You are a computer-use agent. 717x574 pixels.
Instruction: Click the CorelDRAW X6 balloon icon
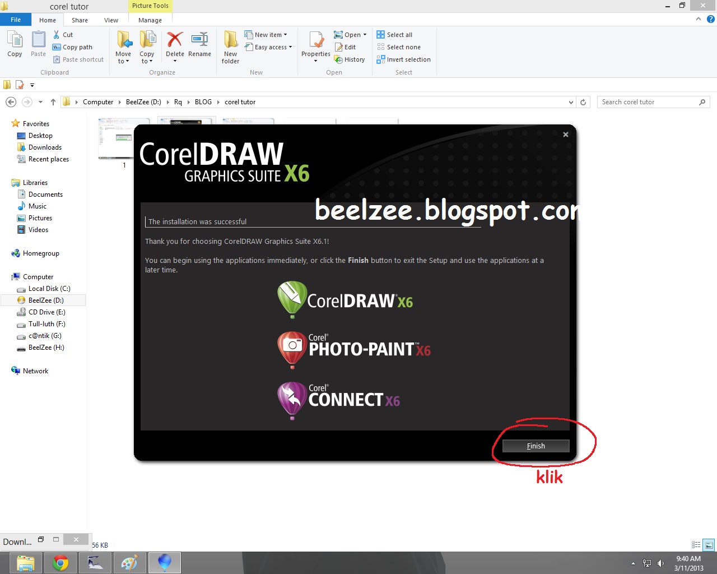tap(292, 300)
